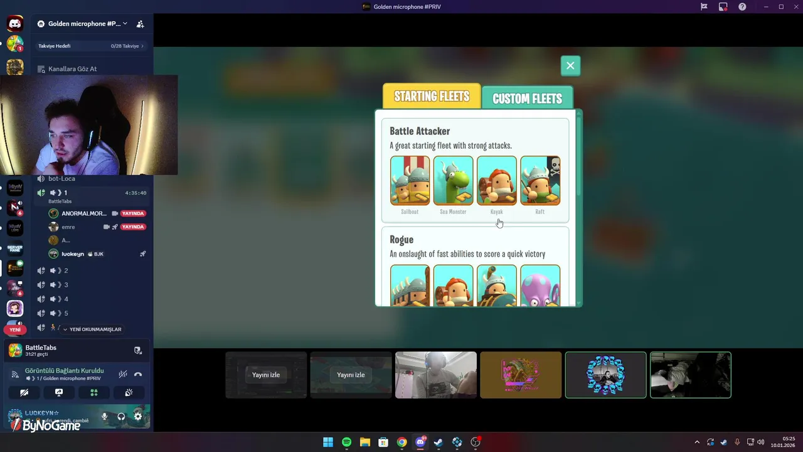Toggle camera on or off
This screenshot has height=452, width=803.
coord(24,392)
